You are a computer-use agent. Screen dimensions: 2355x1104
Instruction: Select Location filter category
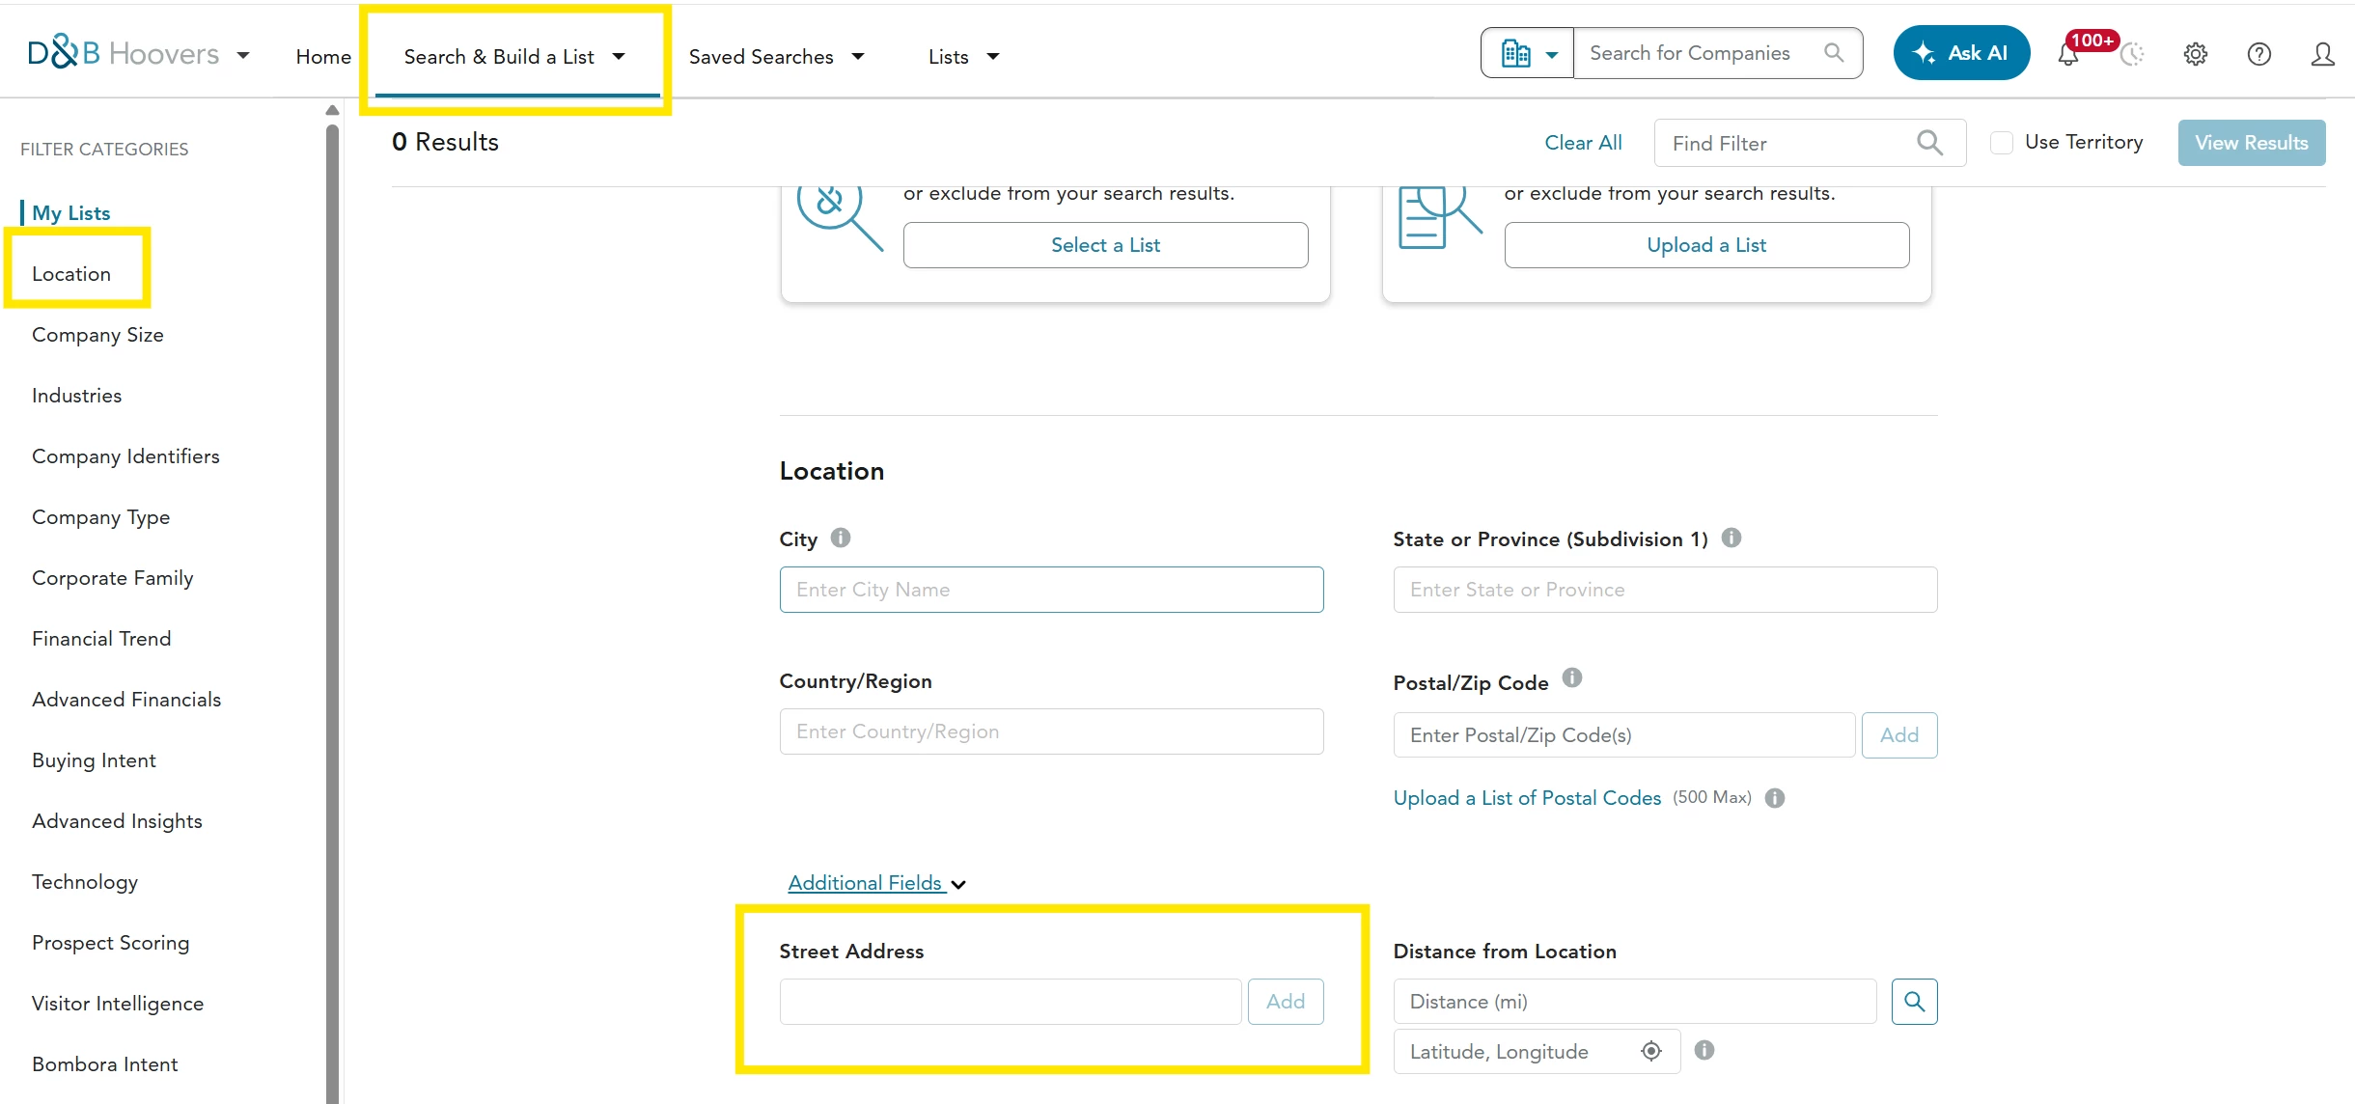pos(71,273)
